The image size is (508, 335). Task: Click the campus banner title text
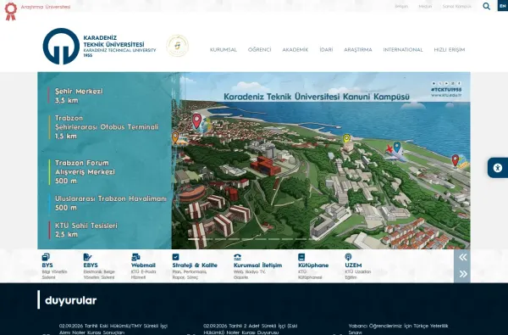tap(317, 97)
